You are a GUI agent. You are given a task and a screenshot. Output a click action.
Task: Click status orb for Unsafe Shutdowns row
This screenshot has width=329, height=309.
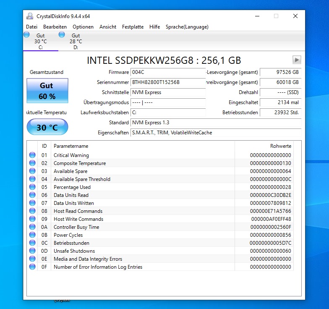click(32, 251)
